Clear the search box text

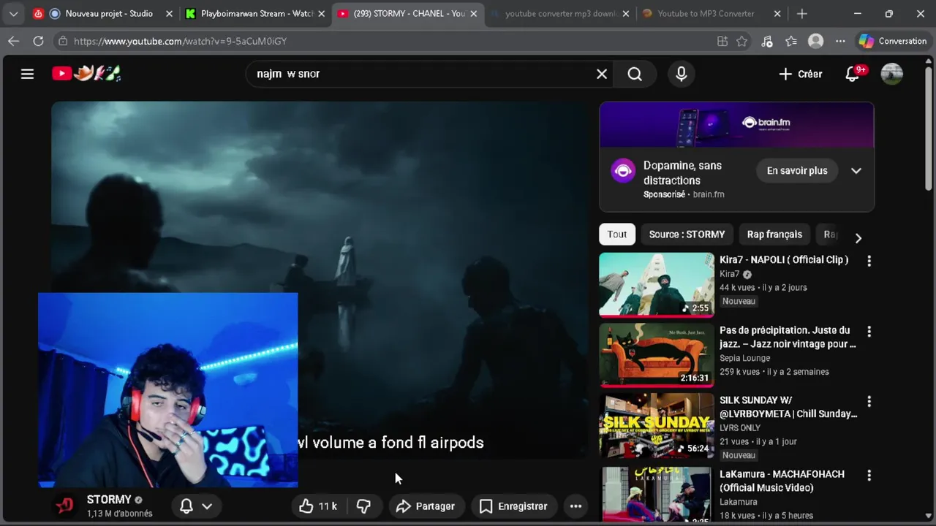[602, 74]
